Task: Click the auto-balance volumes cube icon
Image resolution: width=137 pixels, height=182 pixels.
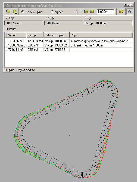Action: pyautogui.click(x=121, y=12)
